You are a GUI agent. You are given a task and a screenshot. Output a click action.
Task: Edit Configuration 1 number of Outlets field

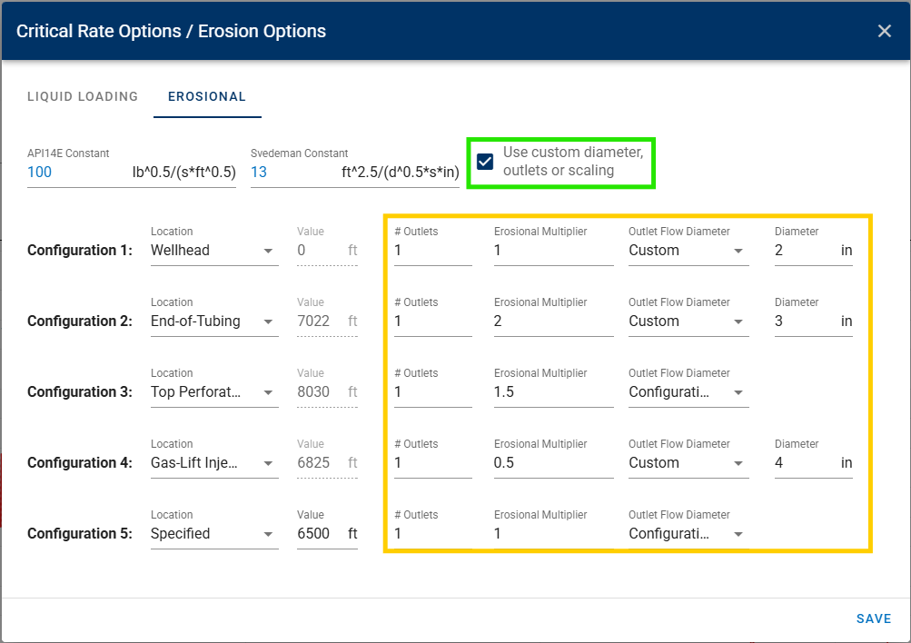click(432, 251)
